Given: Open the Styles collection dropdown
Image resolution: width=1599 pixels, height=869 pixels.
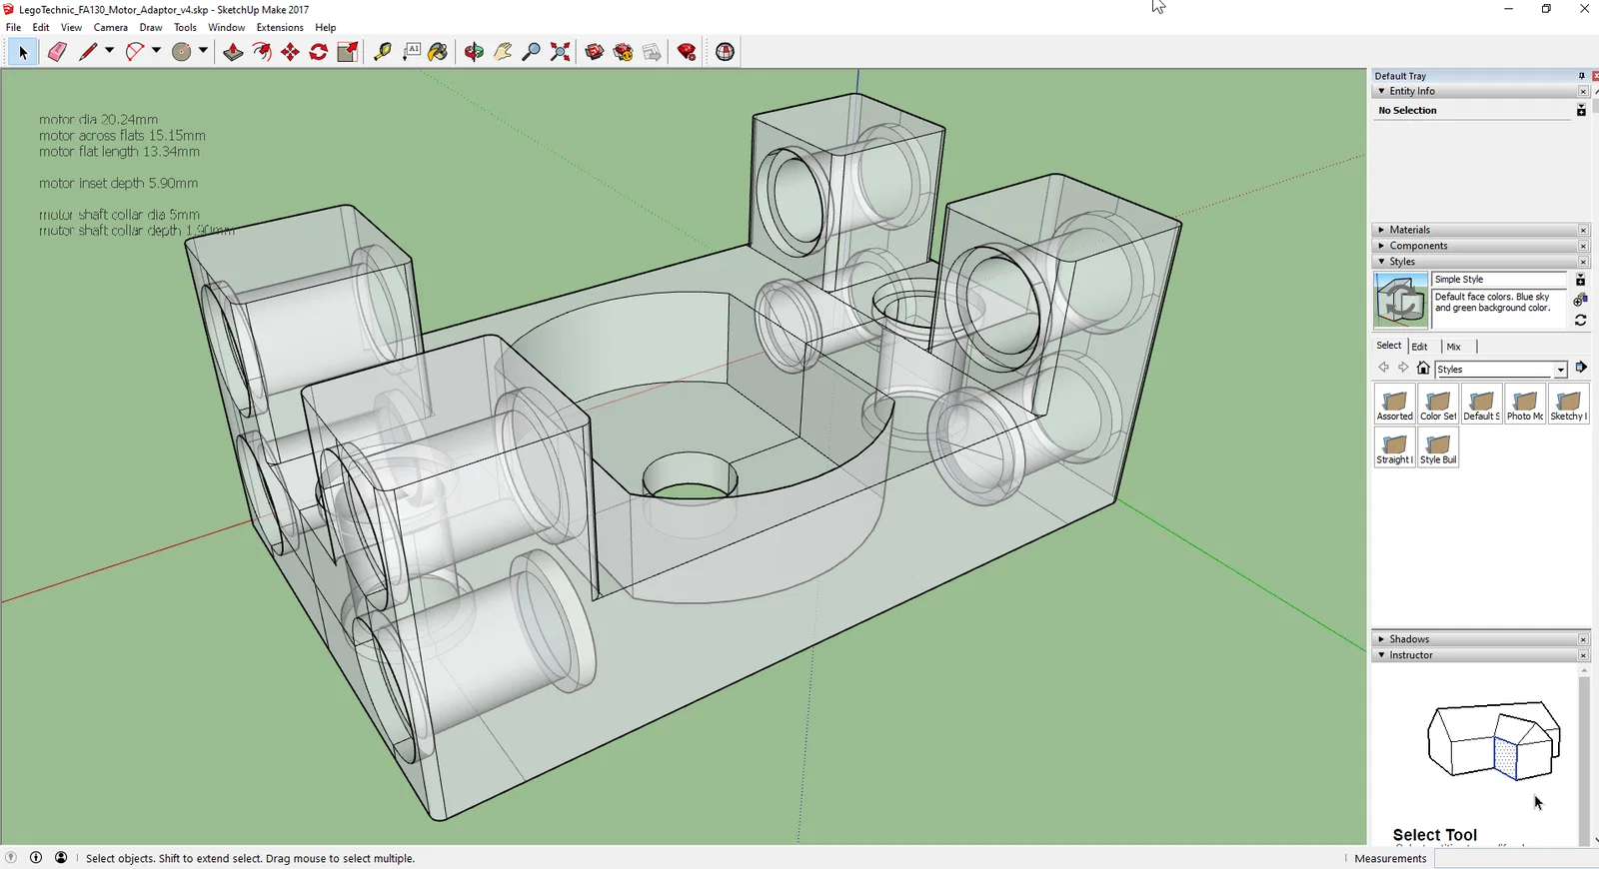Looking at the screenshot, I should pyautogui.click(x=1560, y=370).
